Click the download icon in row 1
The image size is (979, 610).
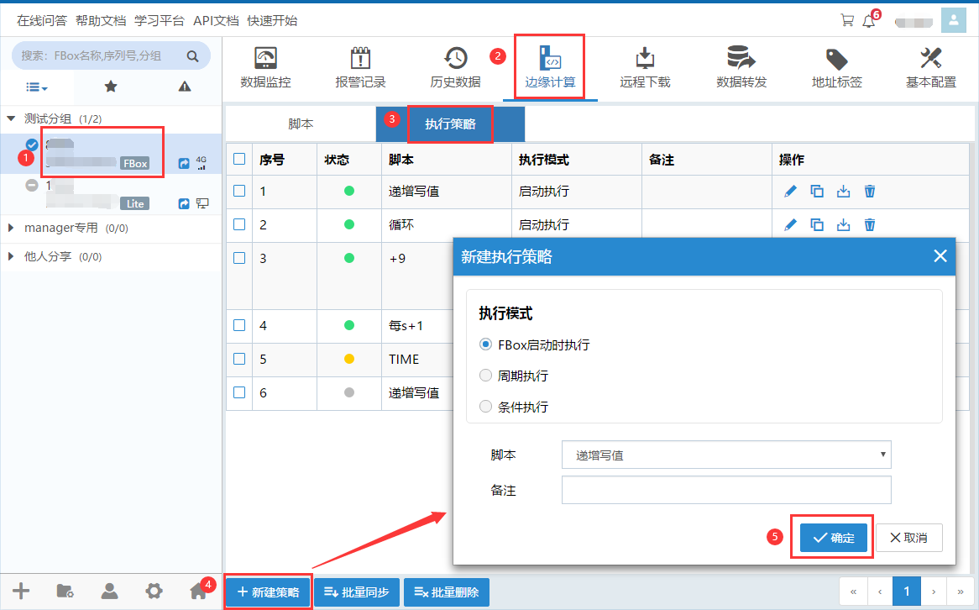click(x=843, y=192)
